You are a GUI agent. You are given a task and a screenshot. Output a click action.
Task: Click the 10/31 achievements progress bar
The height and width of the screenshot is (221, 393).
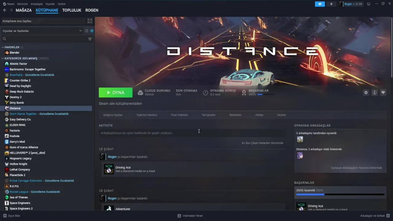coord(340,194)
